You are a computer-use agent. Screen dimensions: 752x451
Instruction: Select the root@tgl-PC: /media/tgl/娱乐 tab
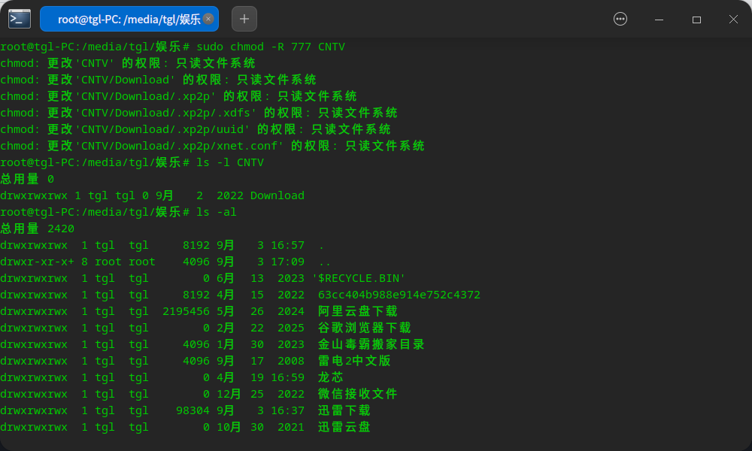(129, 20)
